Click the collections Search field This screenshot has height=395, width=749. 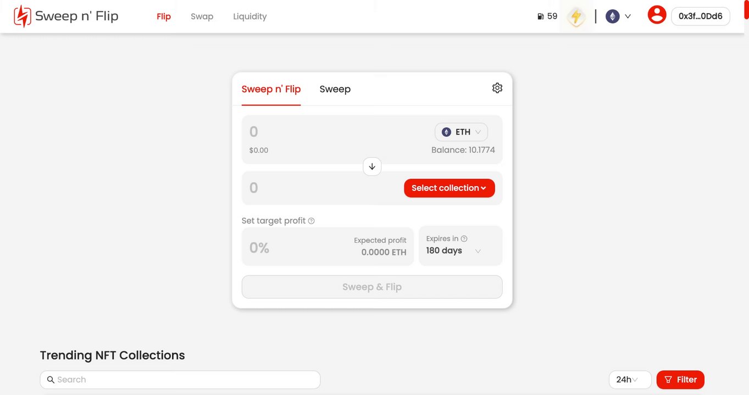point(180,380)
